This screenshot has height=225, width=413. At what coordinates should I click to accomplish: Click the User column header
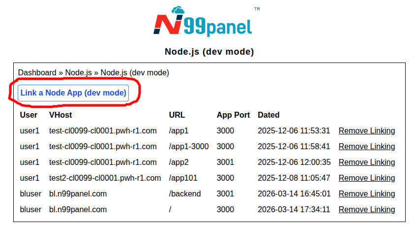[29, 115]
